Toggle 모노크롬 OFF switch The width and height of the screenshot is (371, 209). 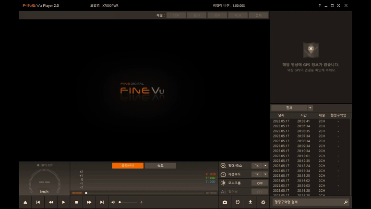pos(260,183)
